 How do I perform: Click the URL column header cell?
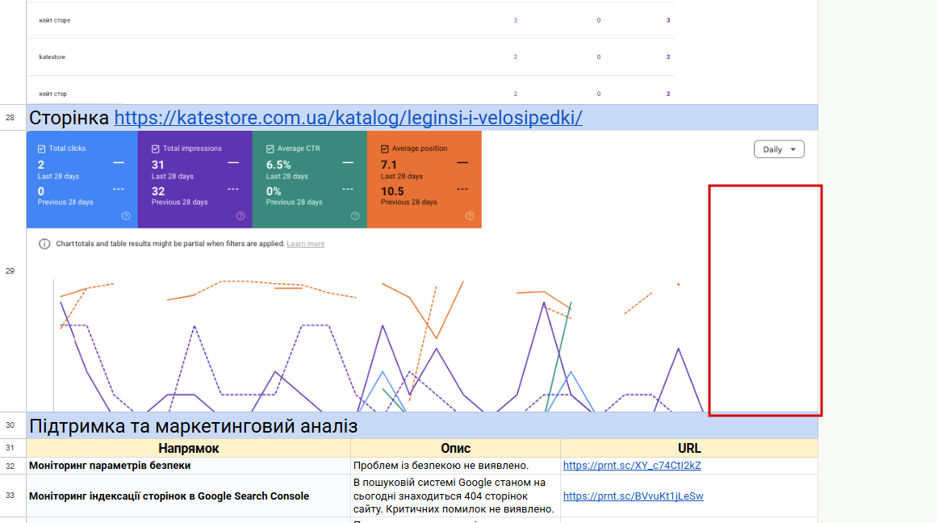tap(689, 448)
